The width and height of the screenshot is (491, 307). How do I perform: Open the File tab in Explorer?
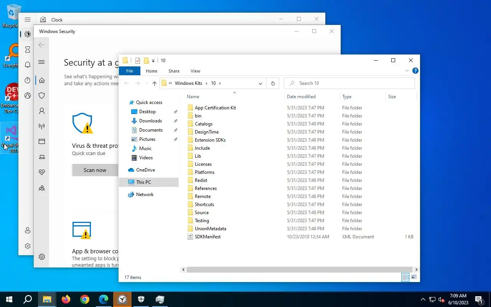coord(130,71)
